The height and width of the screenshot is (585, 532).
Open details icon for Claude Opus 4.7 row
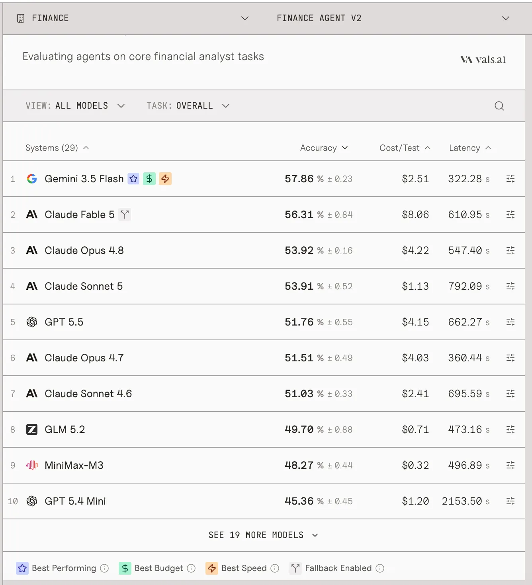click(510, 358)
